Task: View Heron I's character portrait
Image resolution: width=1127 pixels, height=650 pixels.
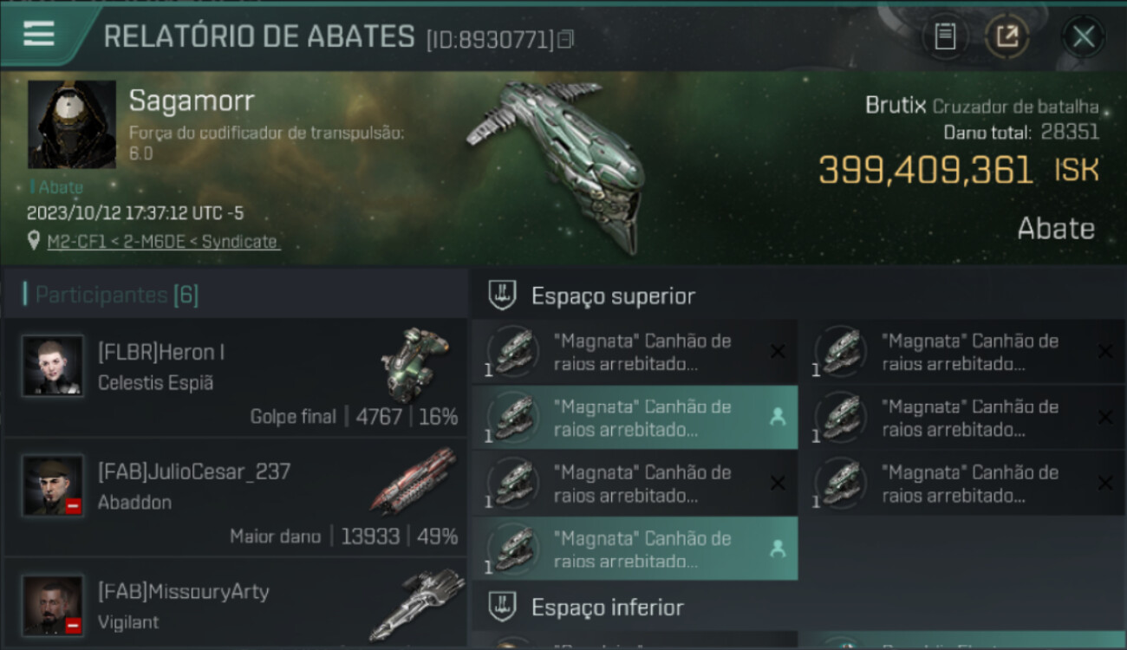Action: pos(53,366)
